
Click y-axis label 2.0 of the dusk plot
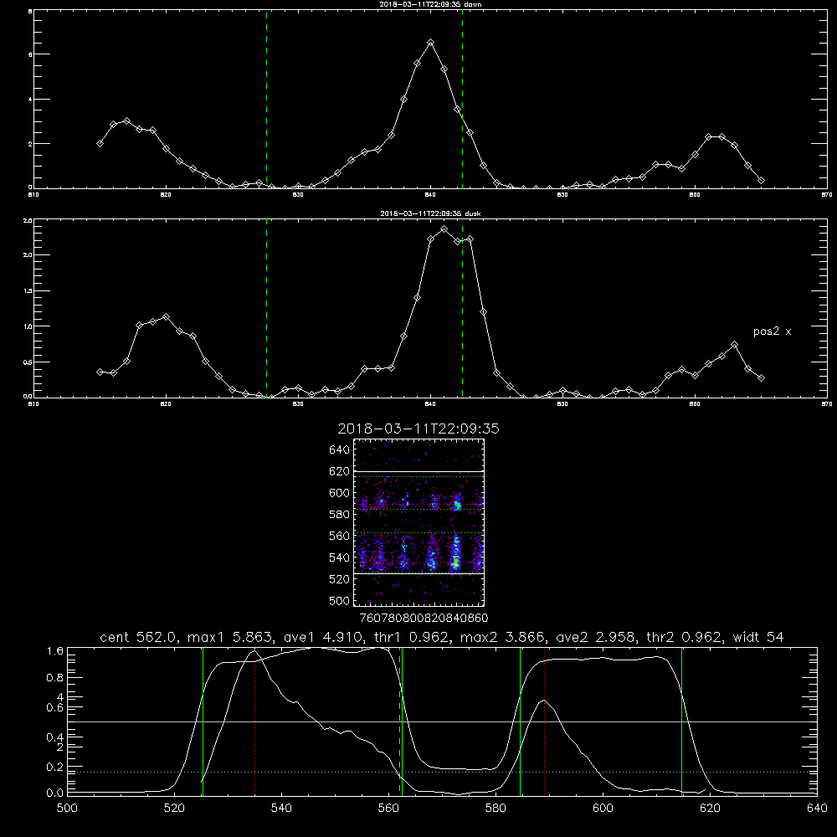point(28,255)
